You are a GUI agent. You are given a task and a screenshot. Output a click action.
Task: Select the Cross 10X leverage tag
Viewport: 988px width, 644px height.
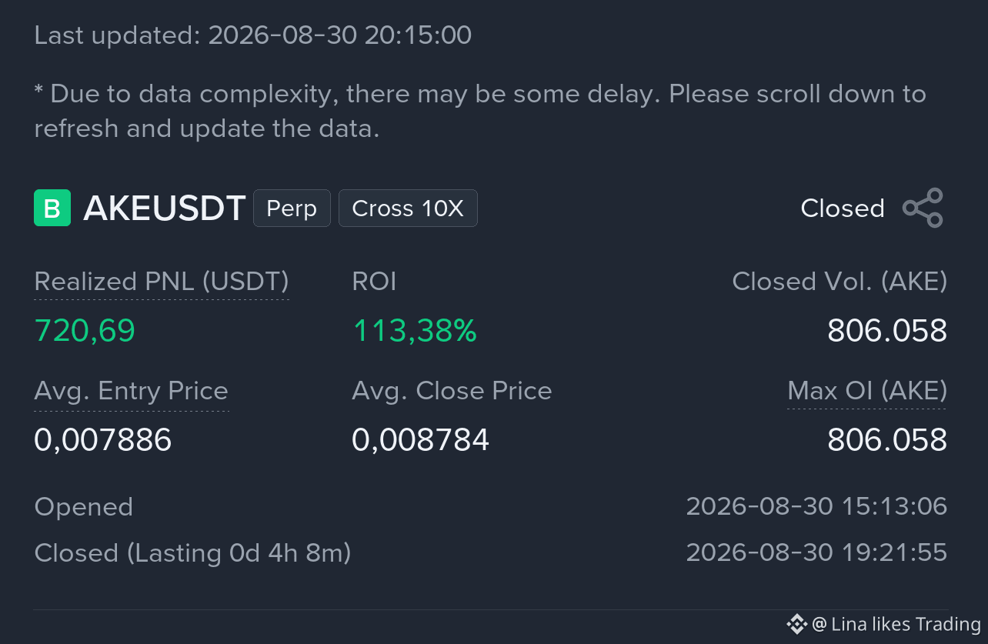point(408,209)
